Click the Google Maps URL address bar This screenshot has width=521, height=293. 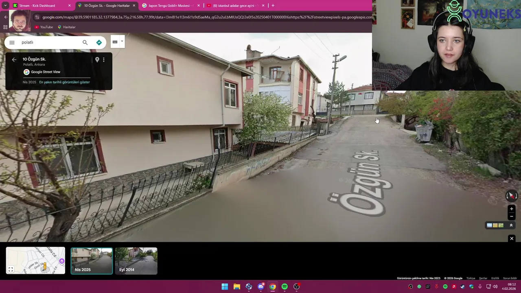tap(207, 17)
